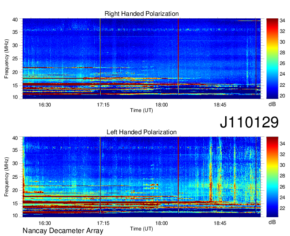Click the Time (UT) label under the Left Handed plot
Image resolution: width=290 pixels, height=236 pixels.
[x=142, y=229]
